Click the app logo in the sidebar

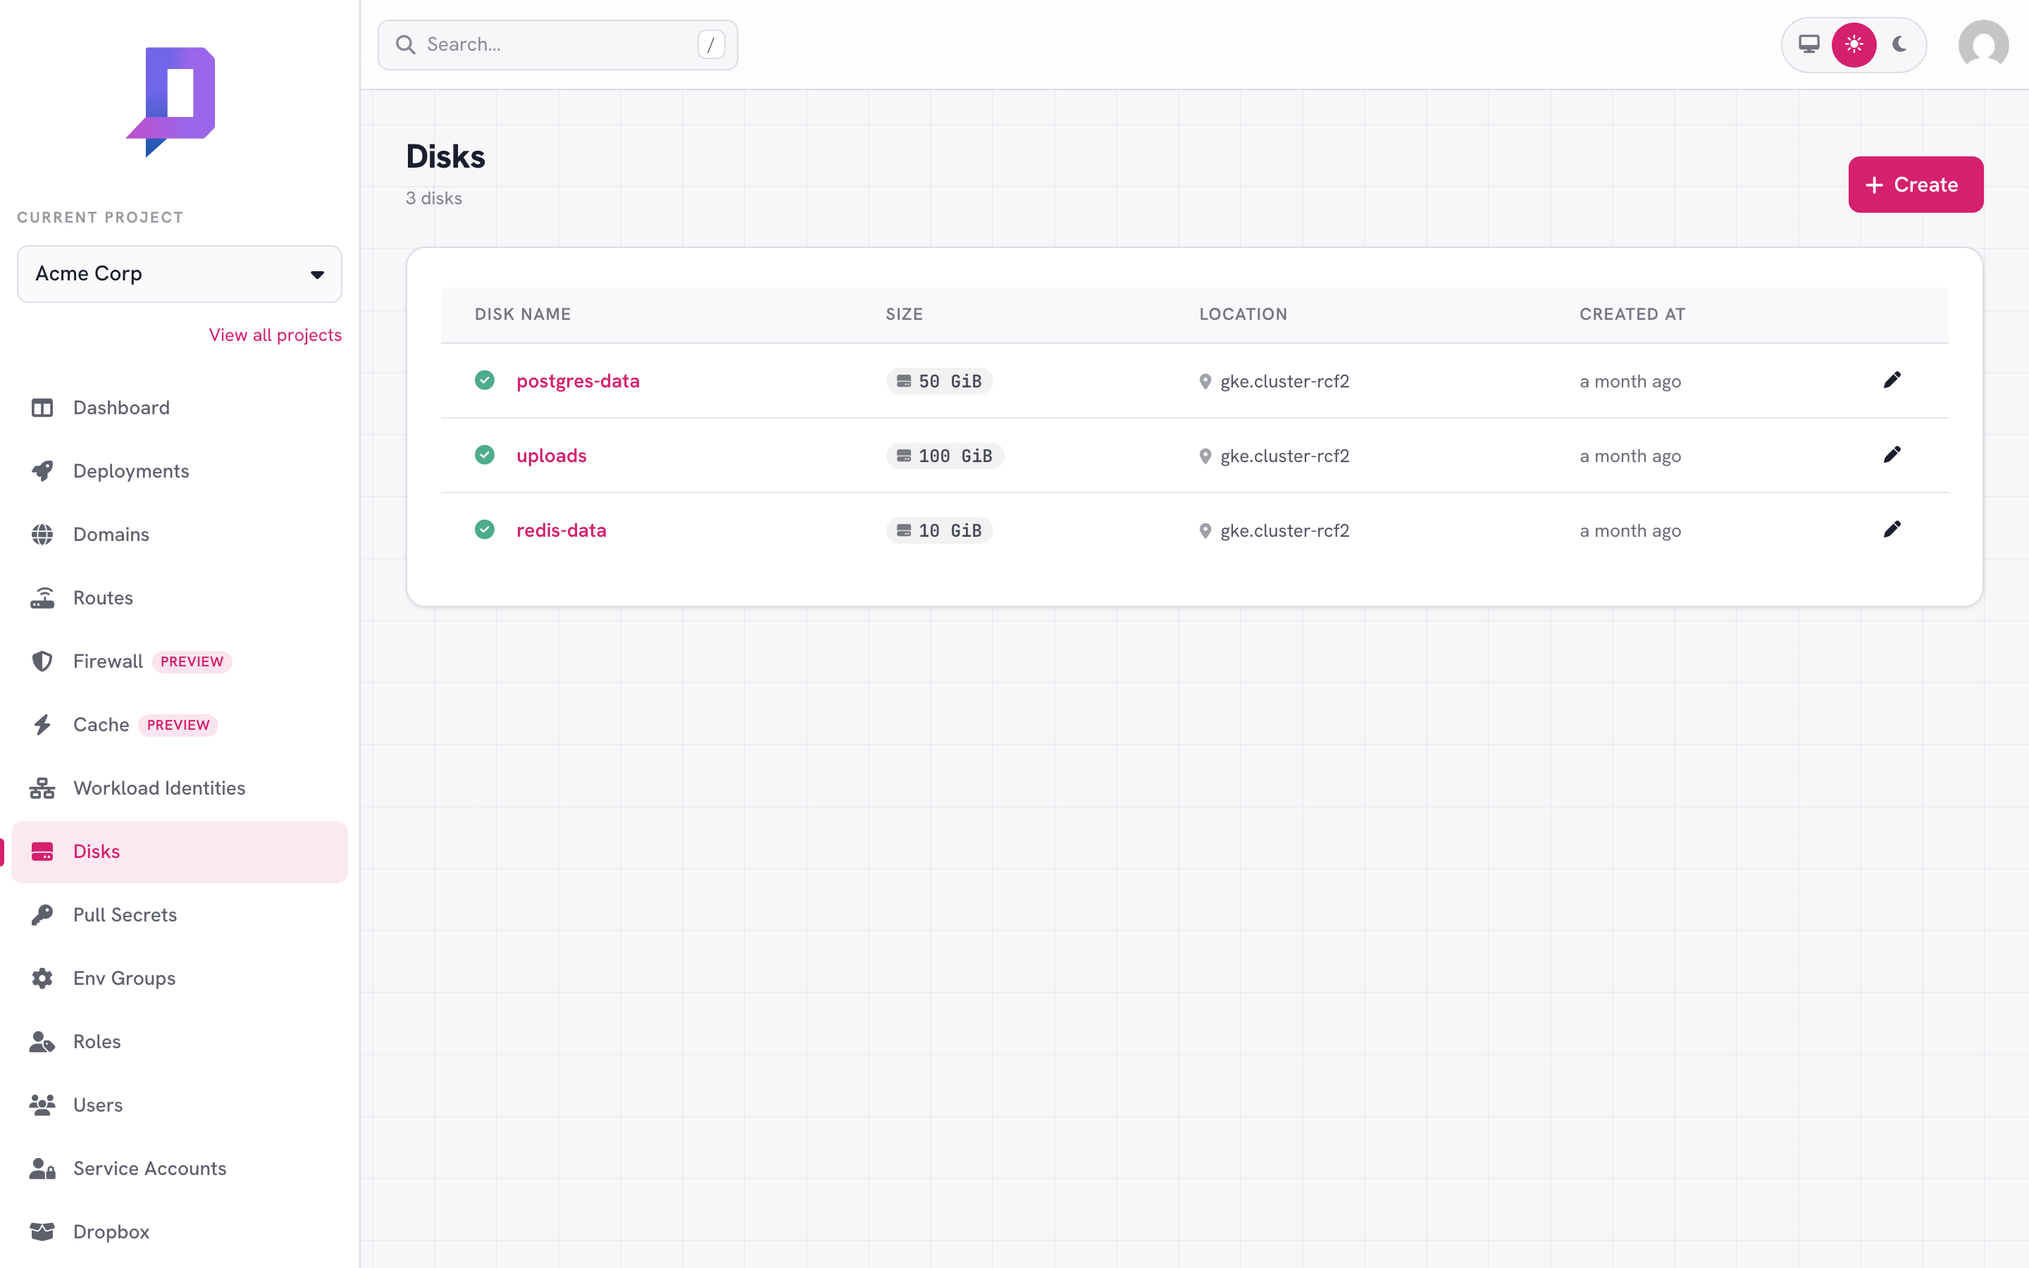(x=171, y=101)
